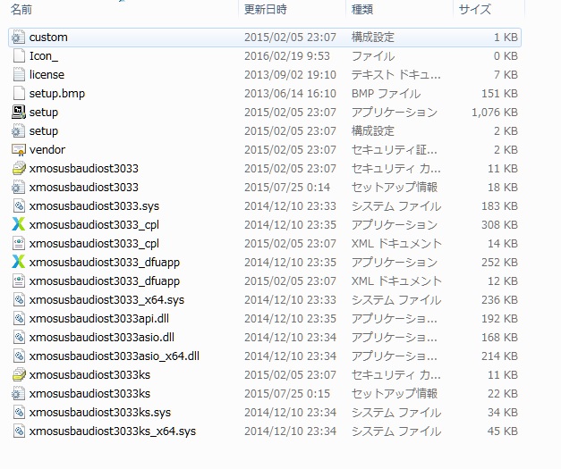Screen dimensions: 561x469
Task: Click the system file icon of xmosusbaudiost3033.sys
Action: 19,206
